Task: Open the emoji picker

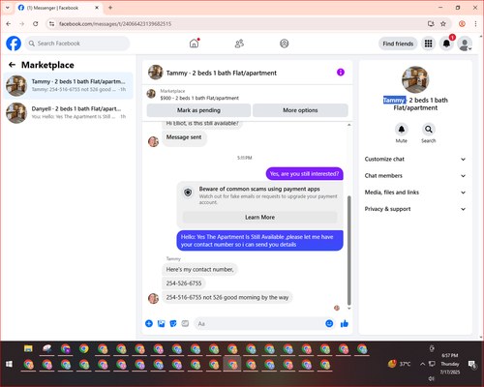Action: click(329, 323)
